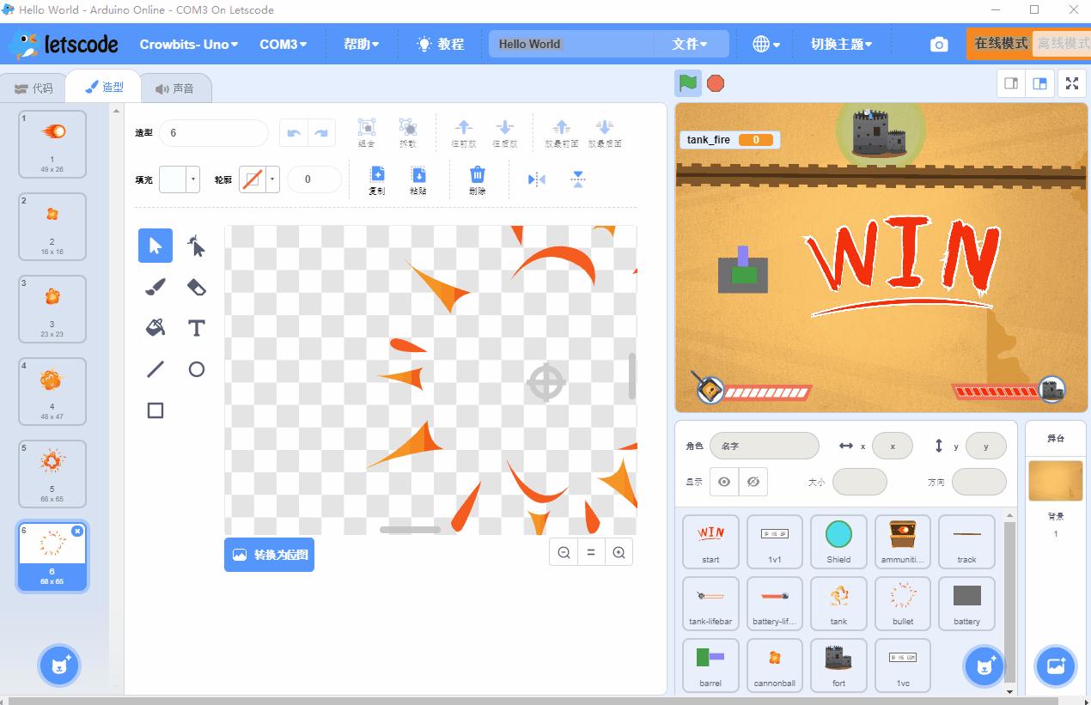Image resolution: width=1091 pixels, height=705 pixels.
Task: Switch to offline mode (离线模式)
Action: click(1062, 43)
